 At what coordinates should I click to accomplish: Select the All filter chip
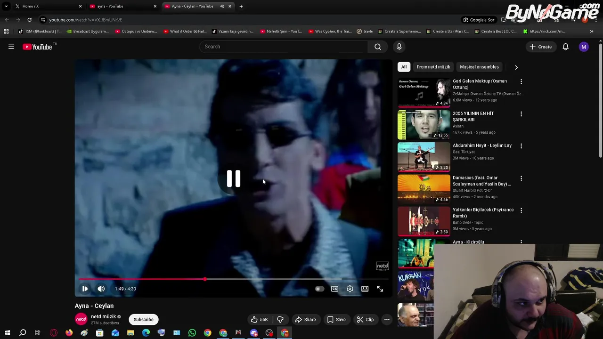tap(404, 67)
